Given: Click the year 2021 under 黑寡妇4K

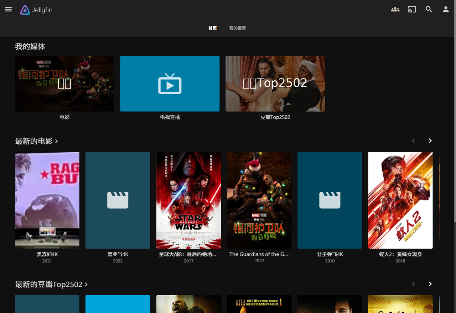Looking at the screenshot, I should [47, 261].
